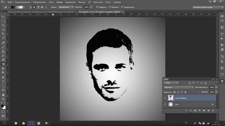
Task: Select the Rectangular Marquee tool
Action: (x=3, y=21)
